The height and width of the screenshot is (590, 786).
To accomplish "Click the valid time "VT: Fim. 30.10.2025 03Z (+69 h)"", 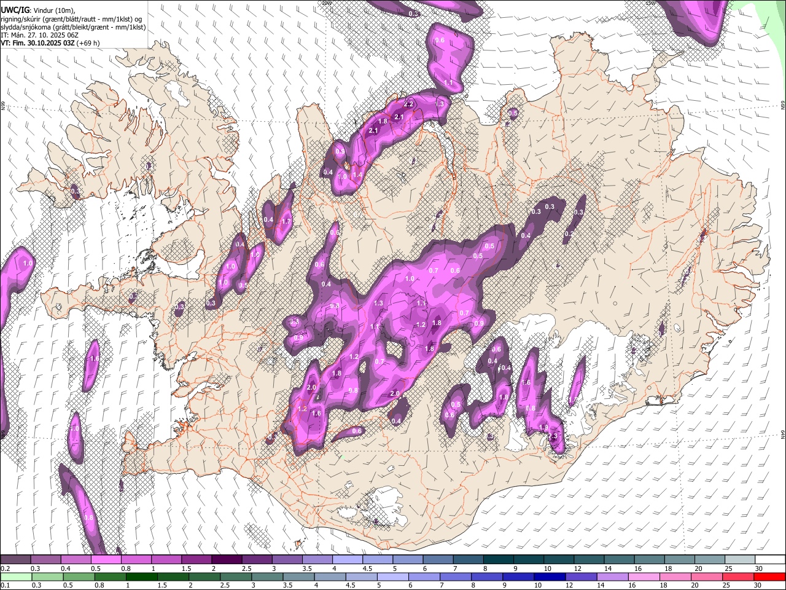I will 50,43.
